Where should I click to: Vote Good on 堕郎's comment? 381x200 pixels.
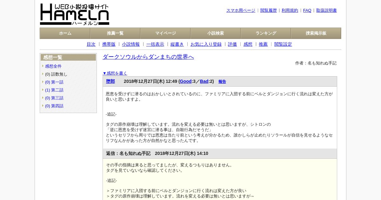tap(186, 82)
